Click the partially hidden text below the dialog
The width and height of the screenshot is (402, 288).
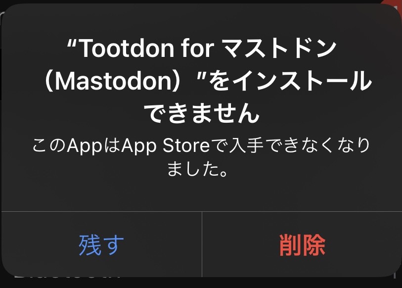67,277
